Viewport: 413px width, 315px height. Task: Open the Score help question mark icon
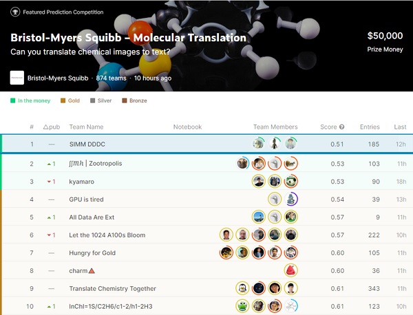click(341, 127)
